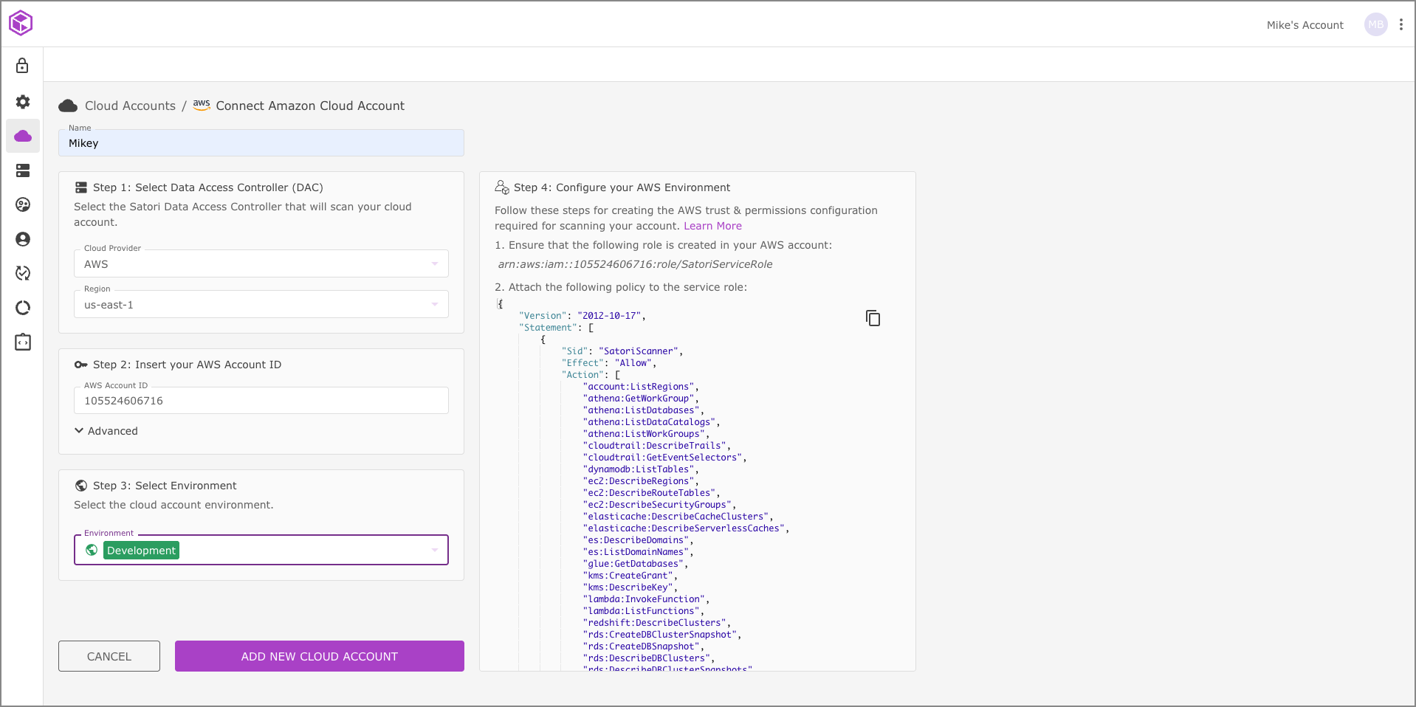The image size is (1416, 707).
Task: Click the user profile sidebar icon
Action: pos(23,239)
